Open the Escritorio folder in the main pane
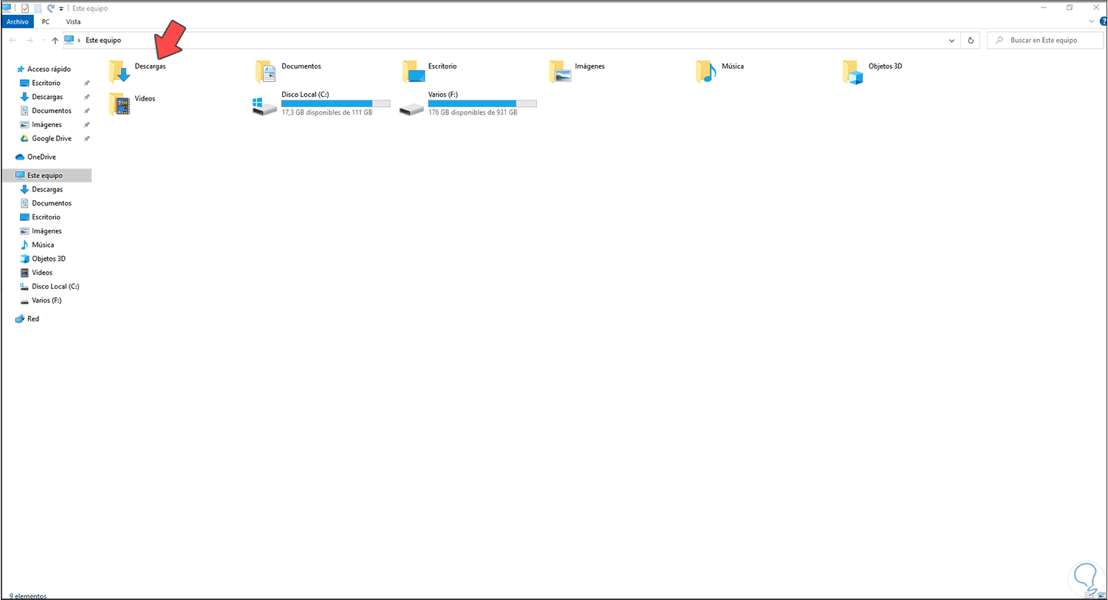Screen dimensions: 1108x600 431,71
